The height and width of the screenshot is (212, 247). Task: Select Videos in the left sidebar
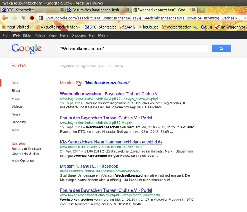pyautogui.click(x=17, y=106)
